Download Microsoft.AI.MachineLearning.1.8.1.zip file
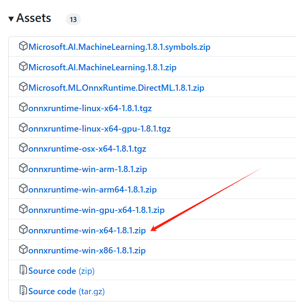 tap(102, 68)
